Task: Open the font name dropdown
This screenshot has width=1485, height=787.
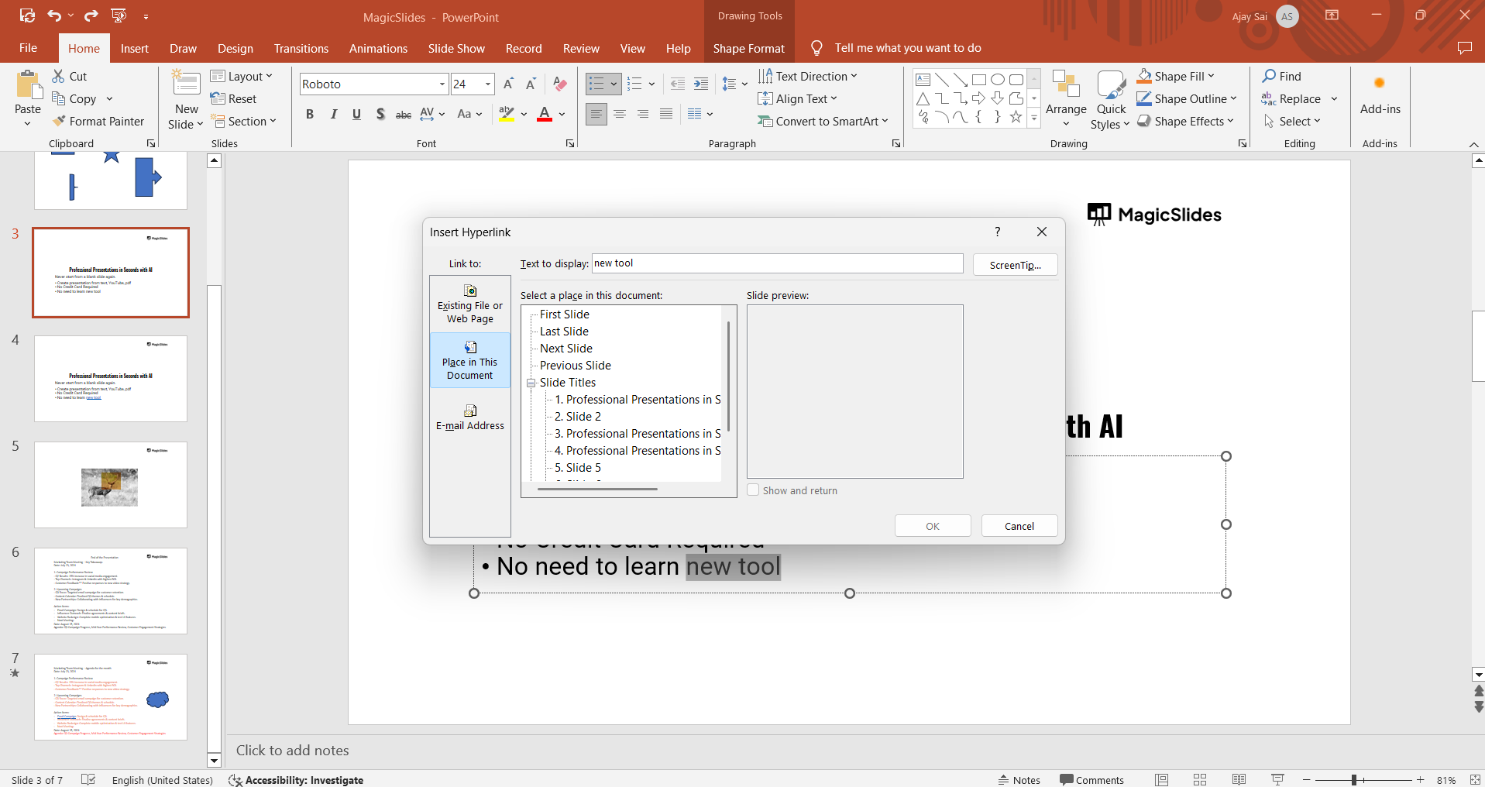Action: click(x=442, y=84)
